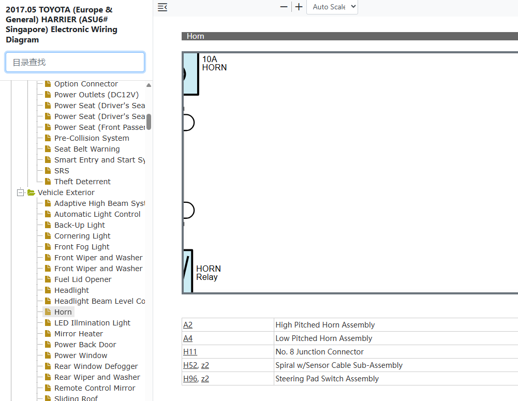Image resolution: width=518 pixels, height=401 pixels.
Task: Open the H11 junction connector link
Action: tap(190, 352)
